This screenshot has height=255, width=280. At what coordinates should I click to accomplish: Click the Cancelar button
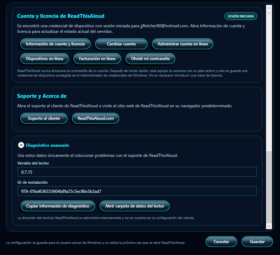221,242
